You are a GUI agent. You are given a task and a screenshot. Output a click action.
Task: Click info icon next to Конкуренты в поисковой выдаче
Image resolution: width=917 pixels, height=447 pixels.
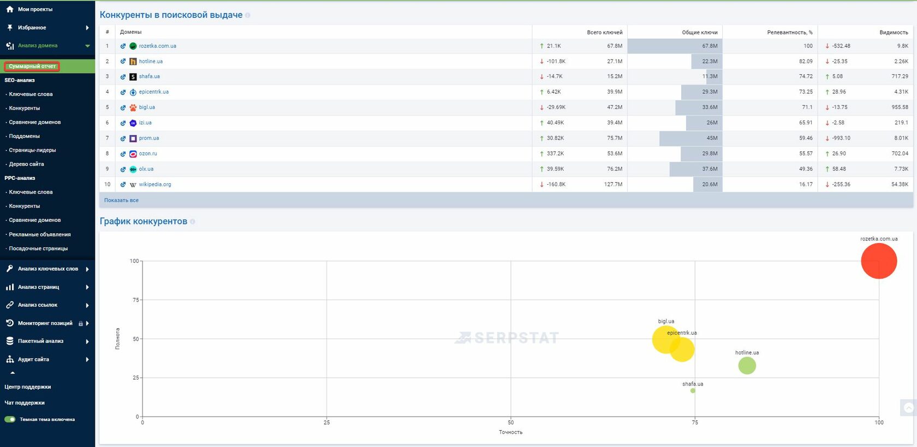(x=248, y=15)
